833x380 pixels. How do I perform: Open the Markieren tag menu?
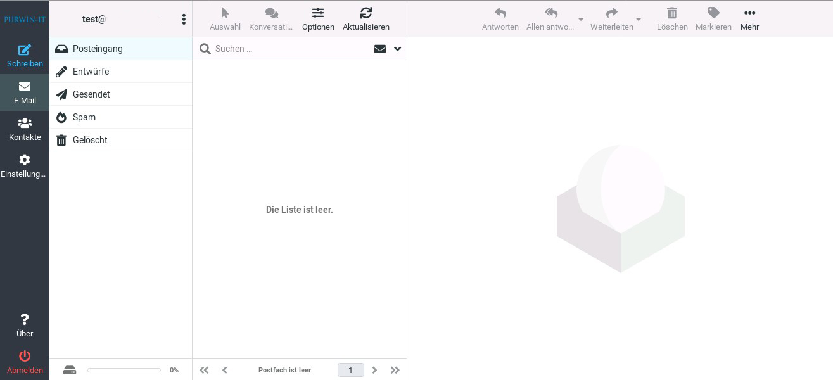tap(713, 19)
